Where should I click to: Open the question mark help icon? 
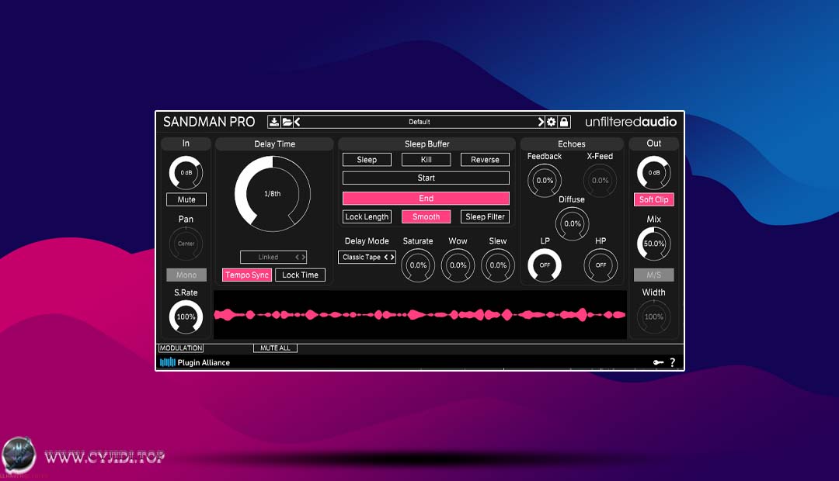673,362
